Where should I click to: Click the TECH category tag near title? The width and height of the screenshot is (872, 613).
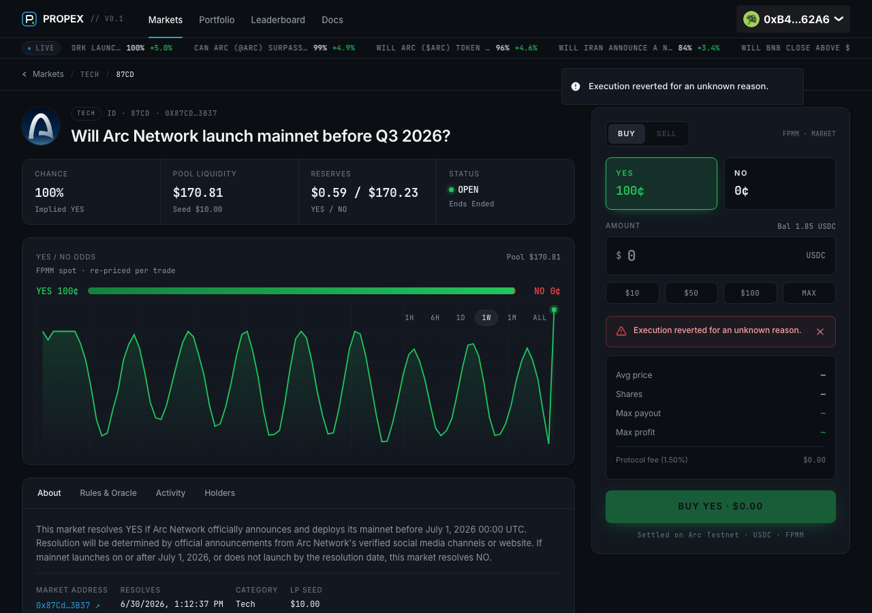click(x=87, y=114)
